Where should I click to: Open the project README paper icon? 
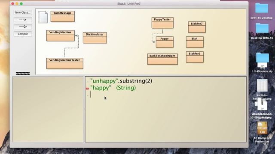43,17
